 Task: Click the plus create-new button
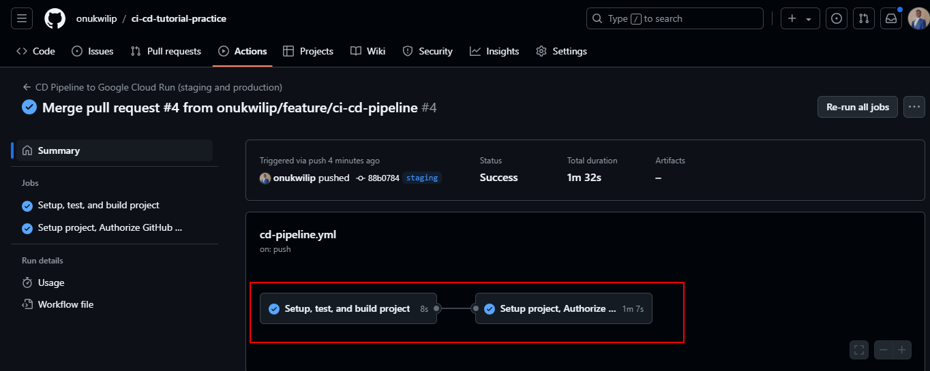[x=792, y=18]
